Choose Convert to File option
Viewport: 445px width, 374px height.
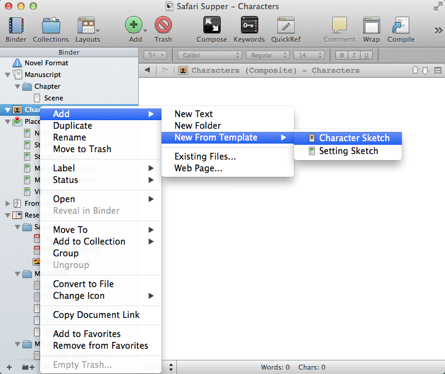click(x=100, y=284)
